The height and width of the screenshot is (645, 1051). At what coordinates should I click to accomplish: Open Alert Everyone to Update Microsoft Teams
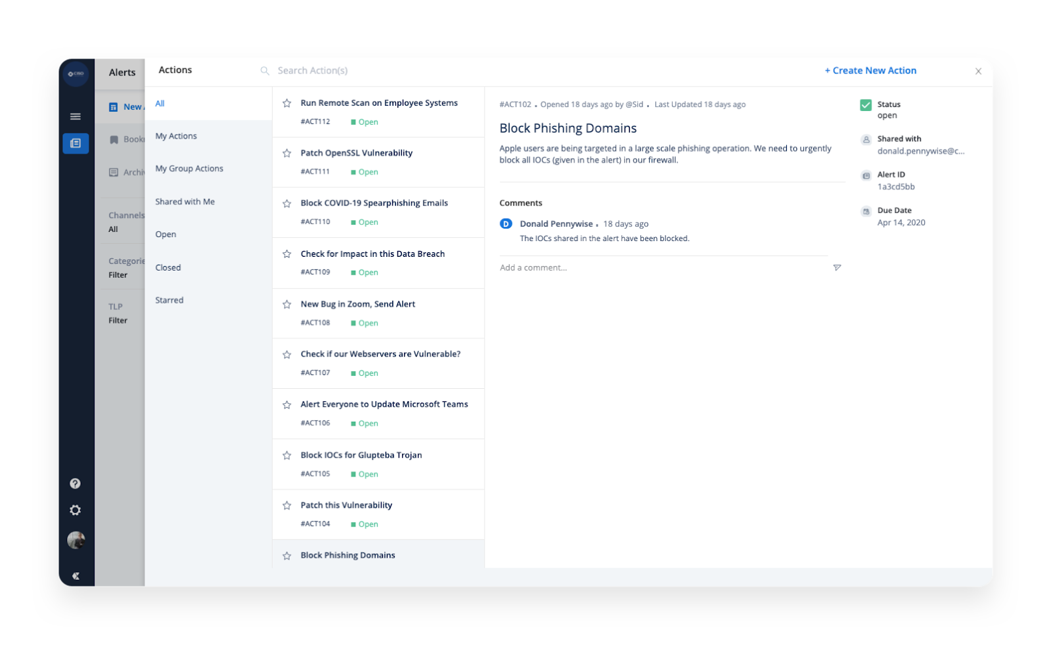384,405
